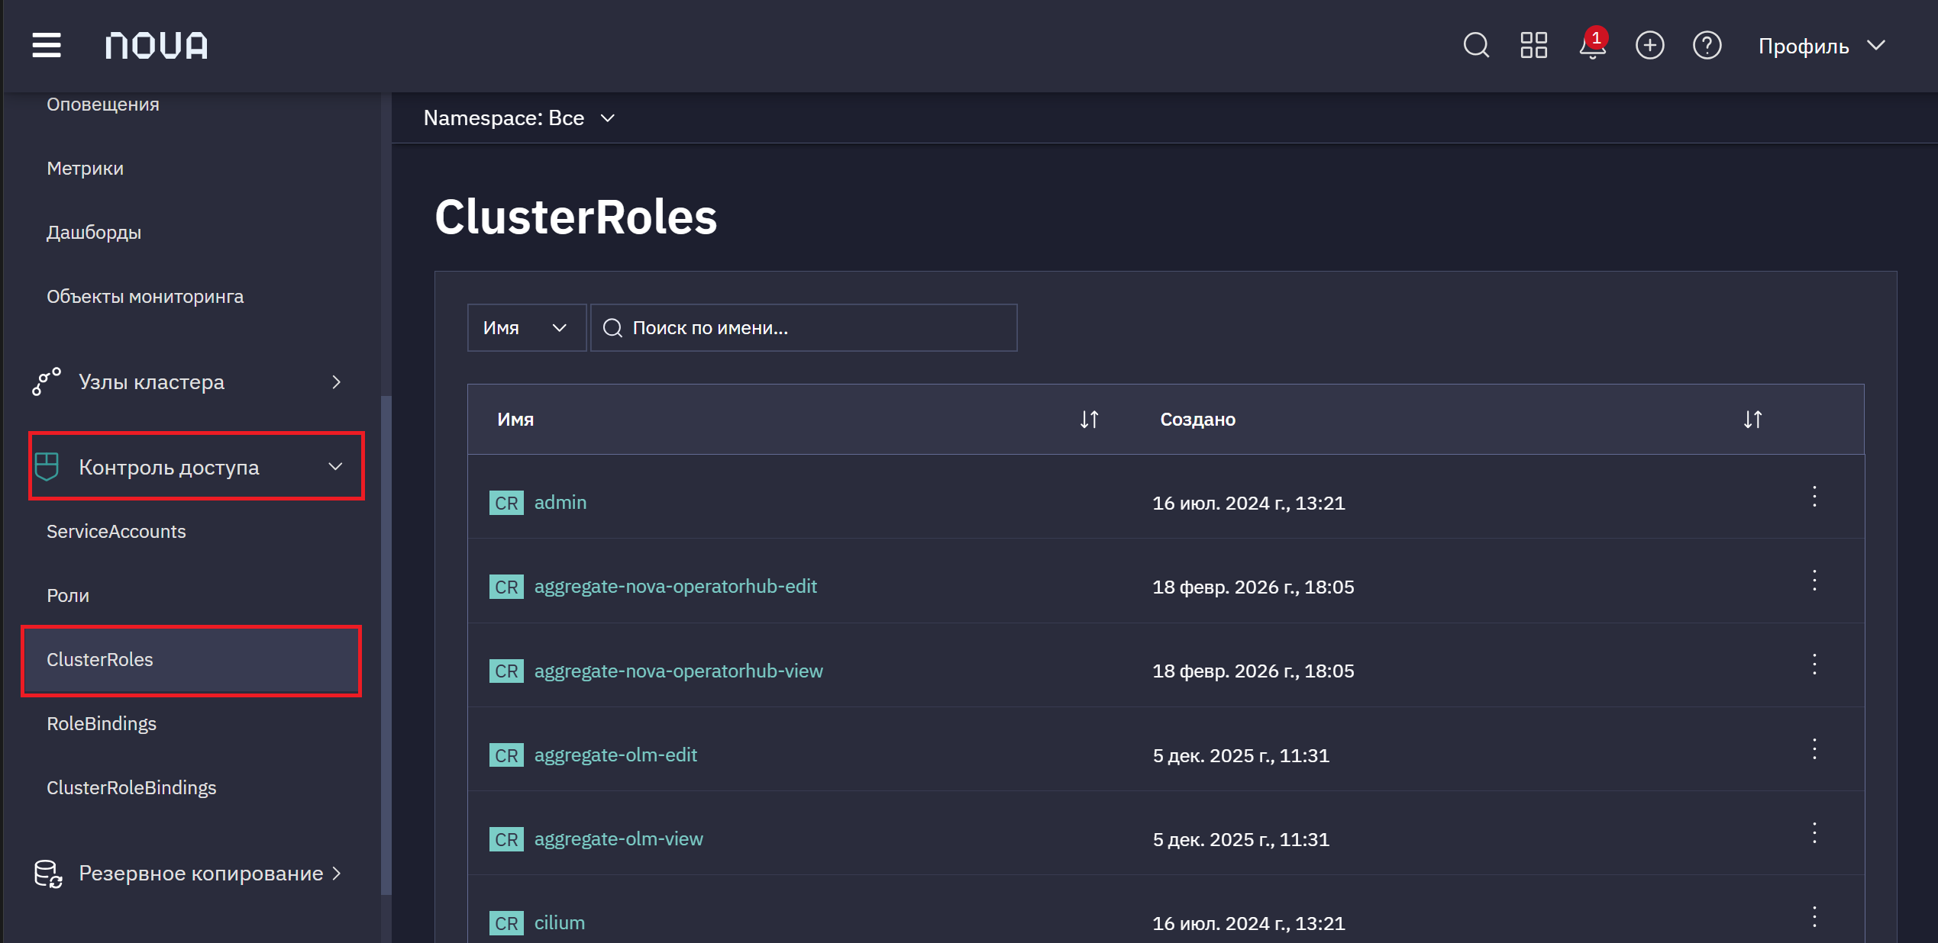Go to Дашборды in sidebar
The height and width of the screenshot is (943, 1938).
click(94, 233)
